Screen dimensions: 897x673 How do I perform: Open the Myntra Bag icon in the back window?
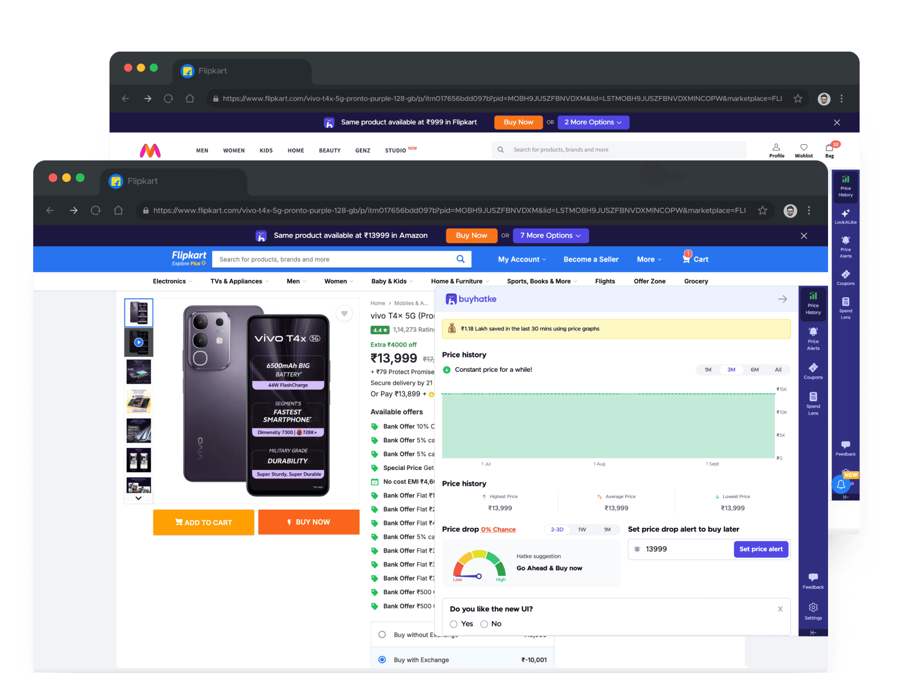pos(830,150)
